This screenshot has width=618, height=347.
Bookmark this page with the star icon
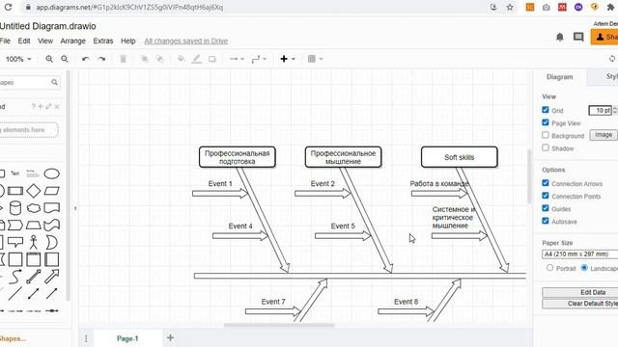[x=510, y=7]
